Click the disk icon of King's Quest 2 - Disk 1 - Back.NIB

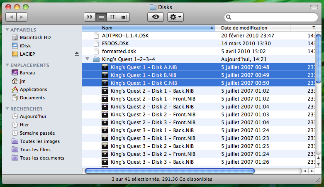[x=105, y=91]
